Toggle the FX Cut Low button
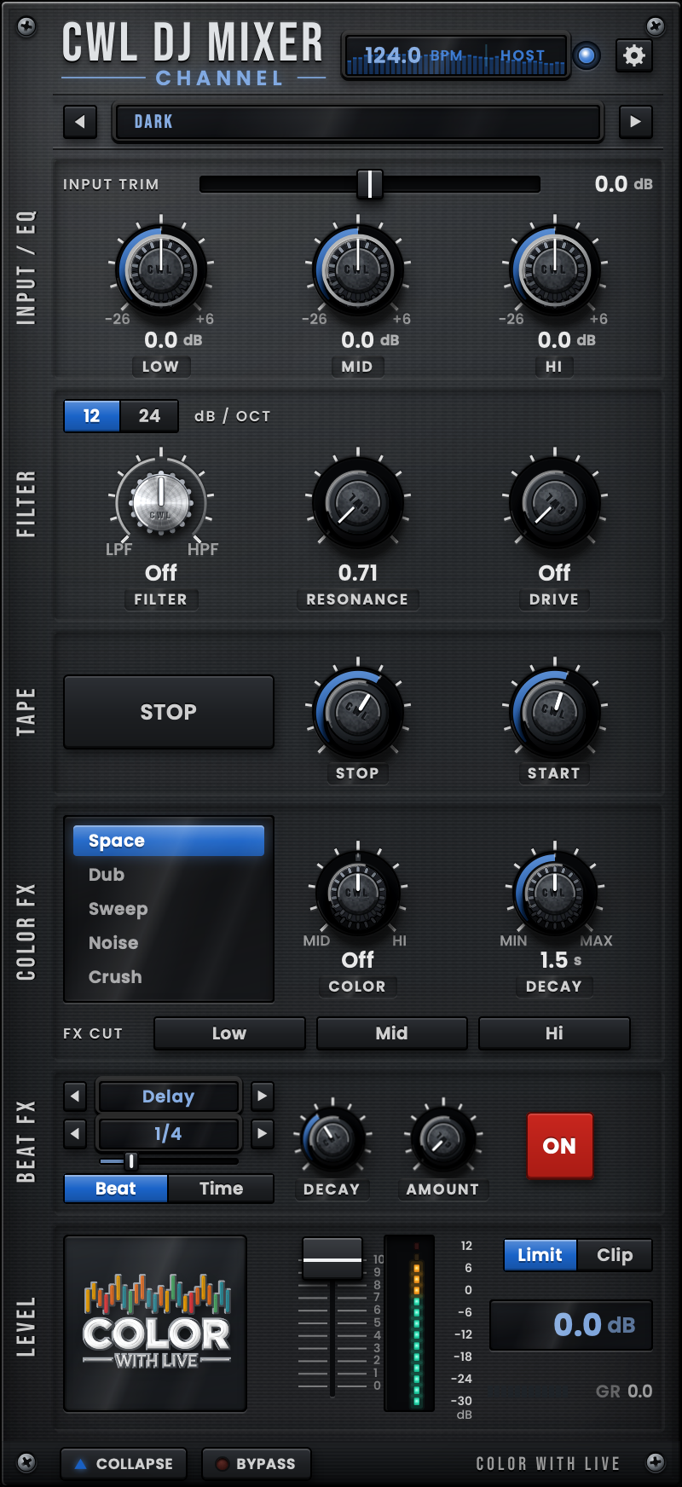 229,1033
